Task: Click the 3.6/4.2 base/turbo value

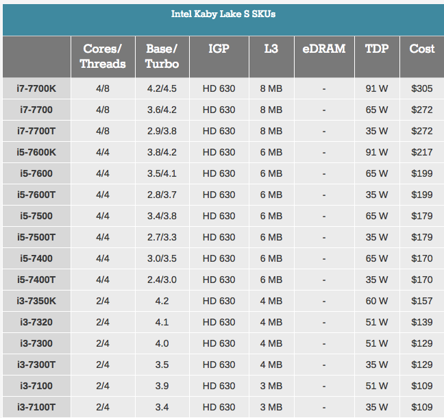Action: click(162, 110)
